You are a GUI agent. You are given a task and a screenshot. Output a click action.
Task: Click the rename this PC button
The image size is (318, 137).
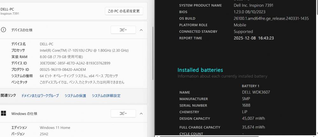click(124, 11)
